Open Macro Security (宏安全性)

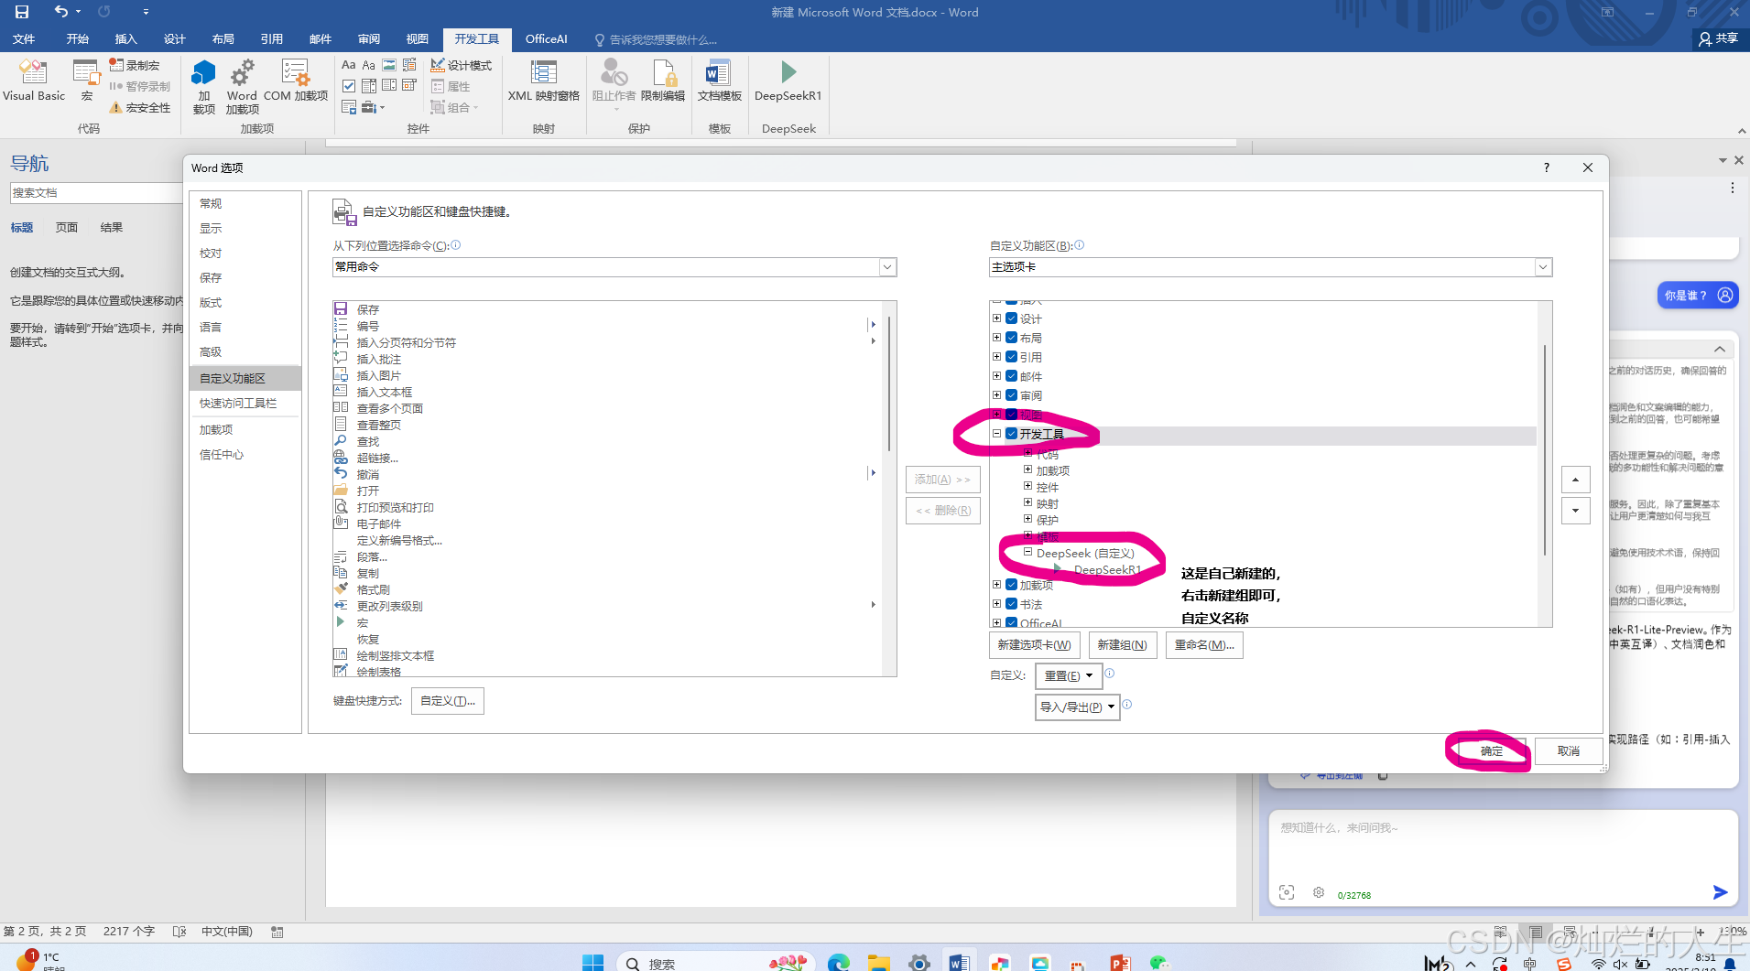coord(140,108)
